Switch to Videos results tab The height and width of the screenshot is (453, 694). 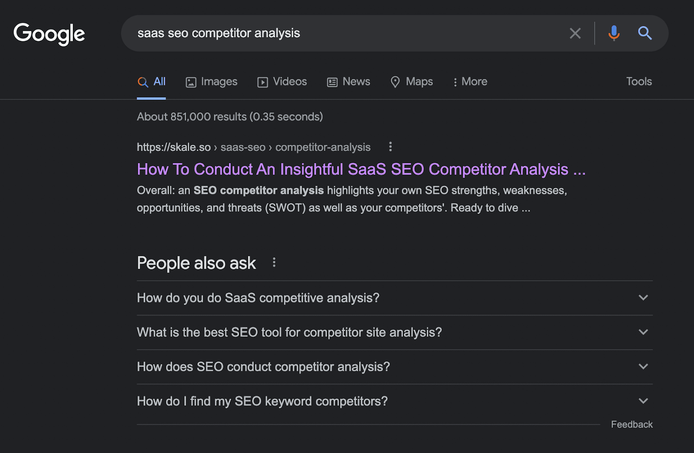tap(282, 82)
